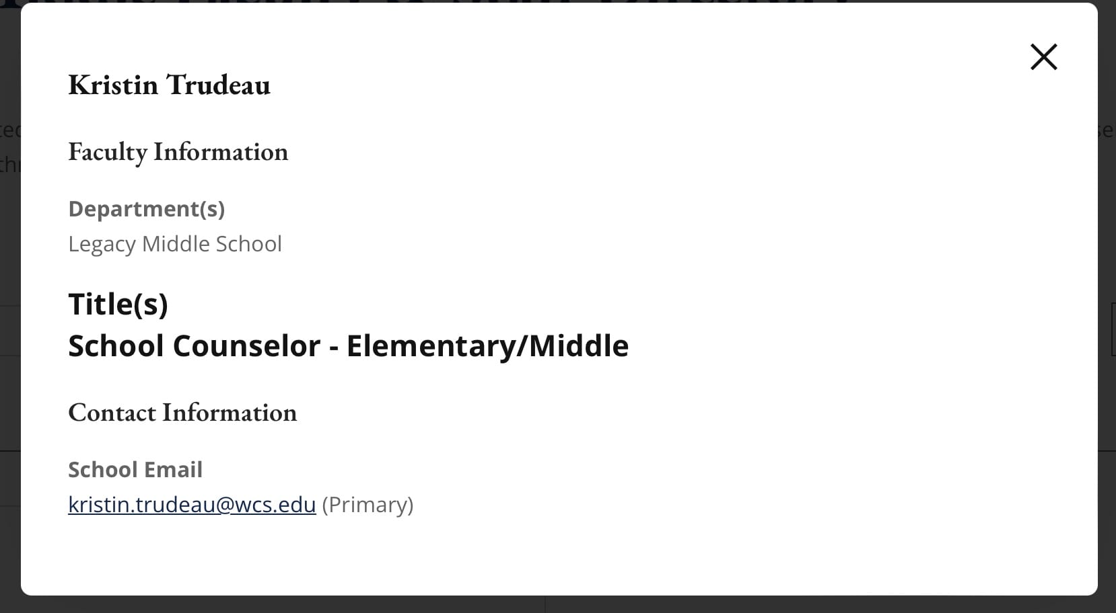
Task: Click the word Legacy in department text
Action: (102, 244)
